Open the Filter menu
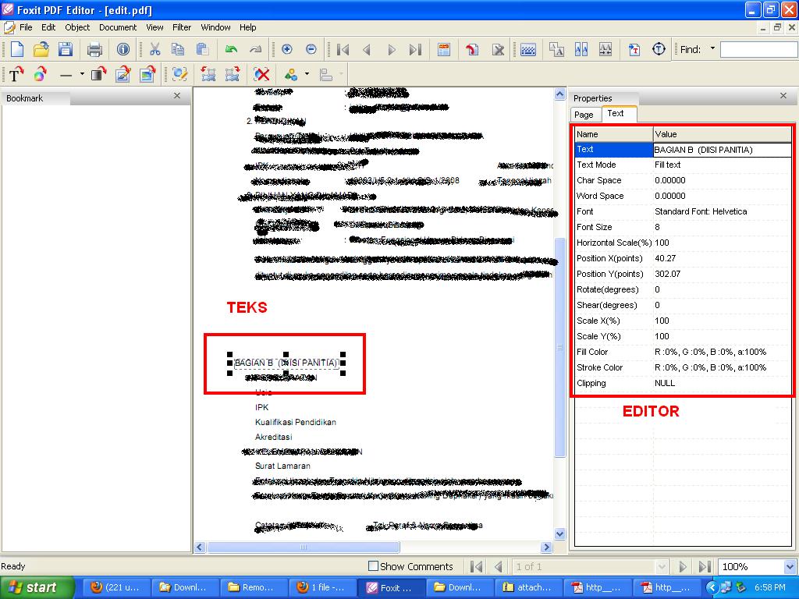Image resolution: width=799 pixels, height=599 pixels. [181, 27]
